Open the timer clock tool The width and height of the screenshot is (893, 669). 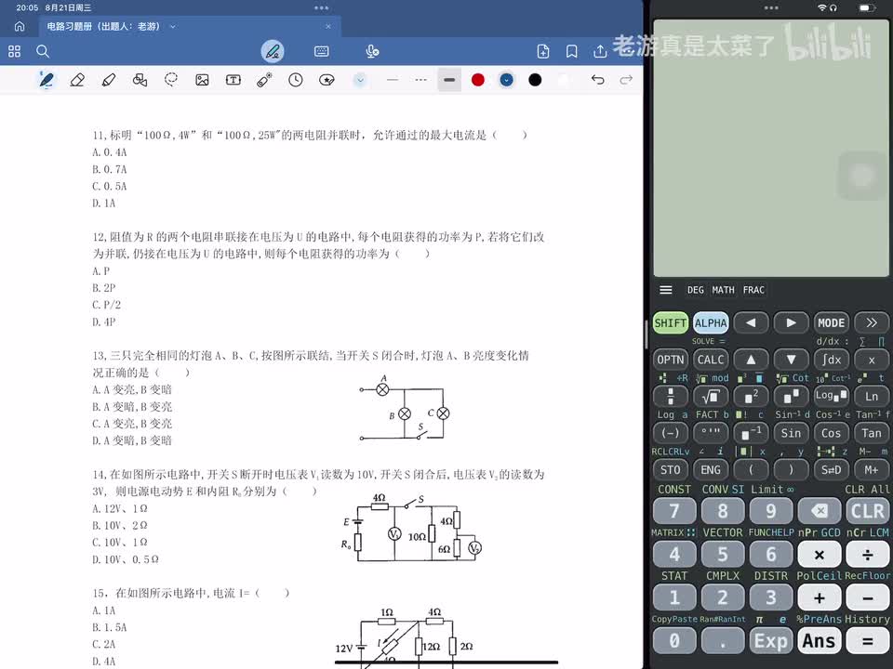click(x=296, y=80)
